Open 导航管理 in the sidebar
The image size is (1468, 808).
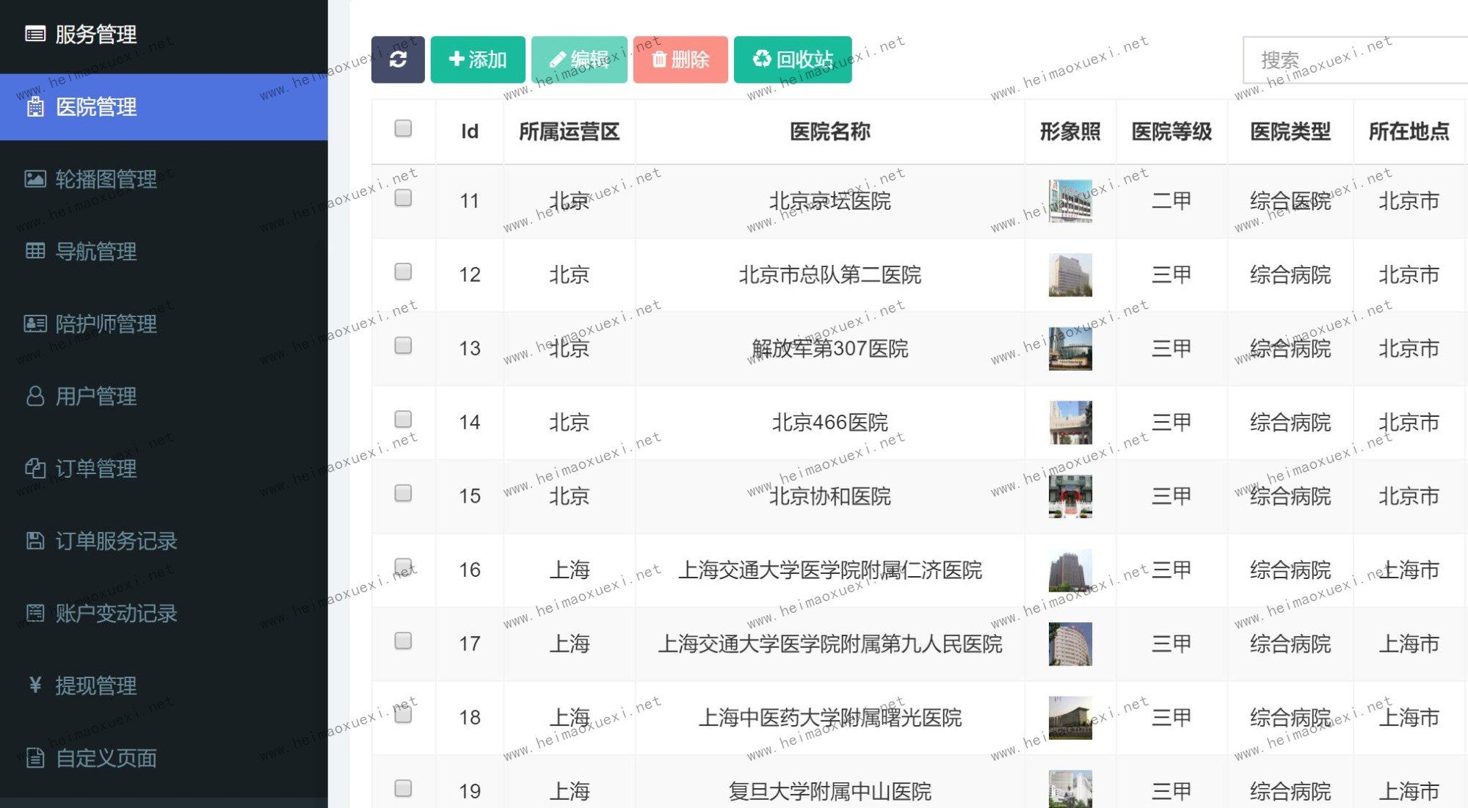coord(95,252)
